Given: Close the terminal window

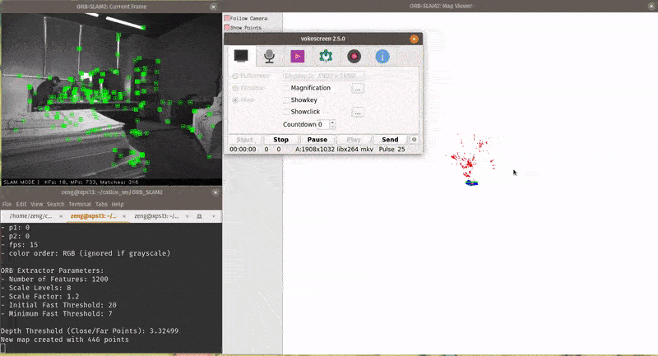Looking at the screenshot, I should click(215, 192).
